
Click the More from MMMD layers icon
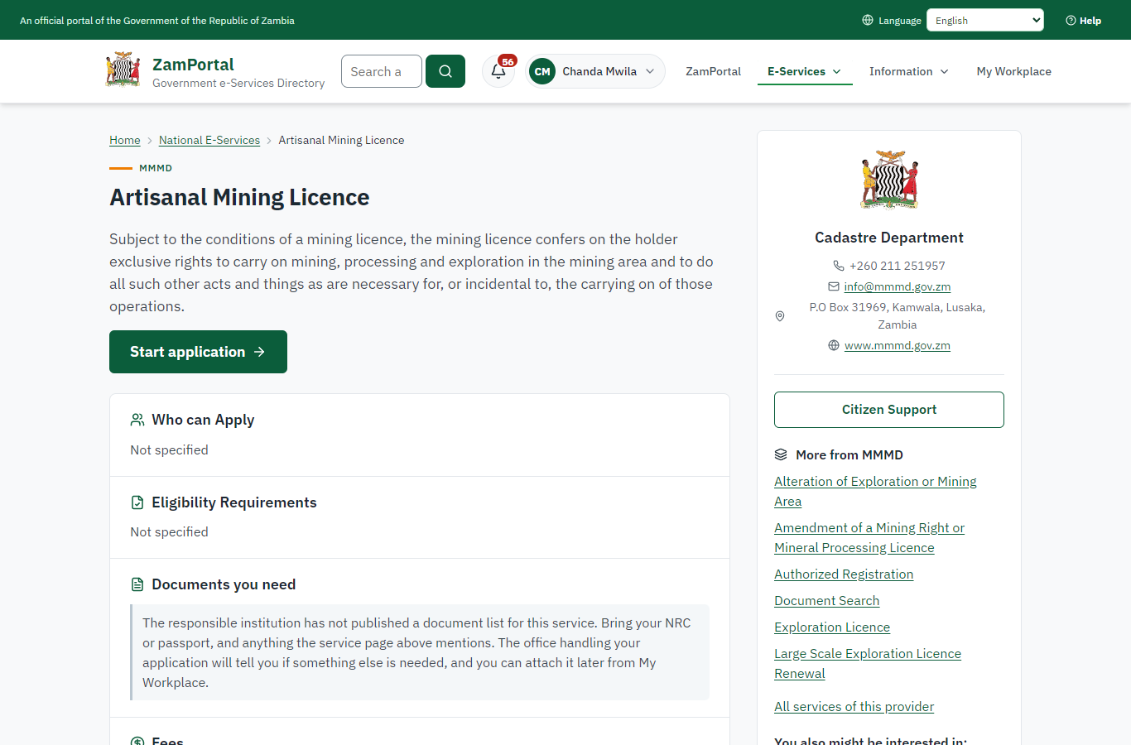pos(781,454)
